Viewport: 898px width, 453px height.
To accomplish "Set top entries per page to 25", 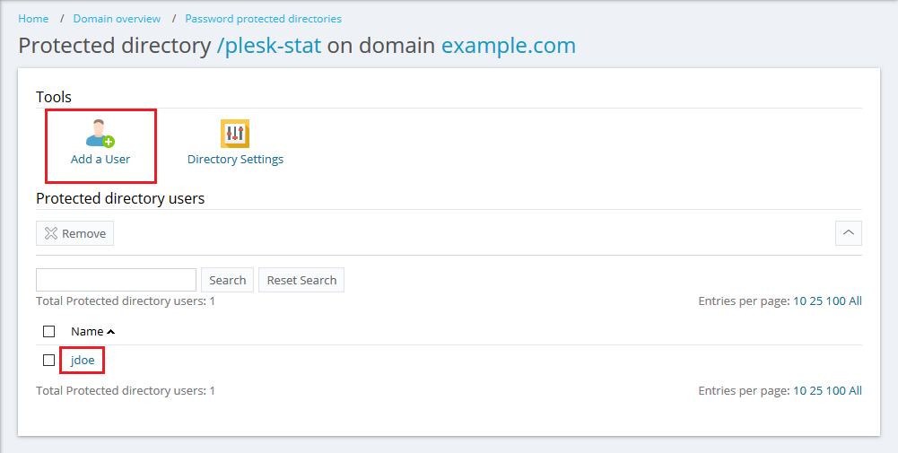I will [815, 301].
